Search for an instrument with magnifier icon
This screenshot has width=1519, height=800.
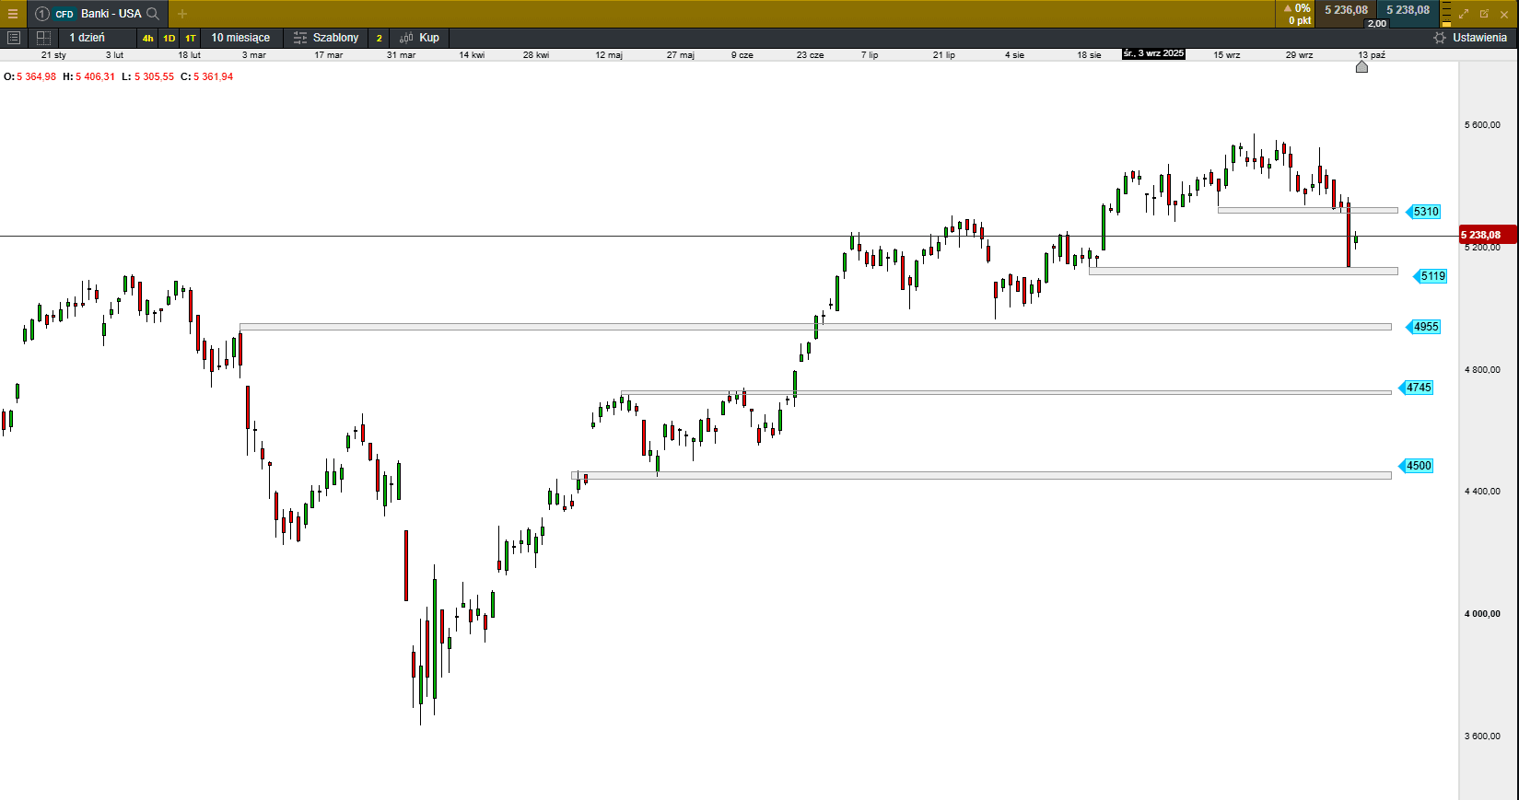click(x=153, y=14)
